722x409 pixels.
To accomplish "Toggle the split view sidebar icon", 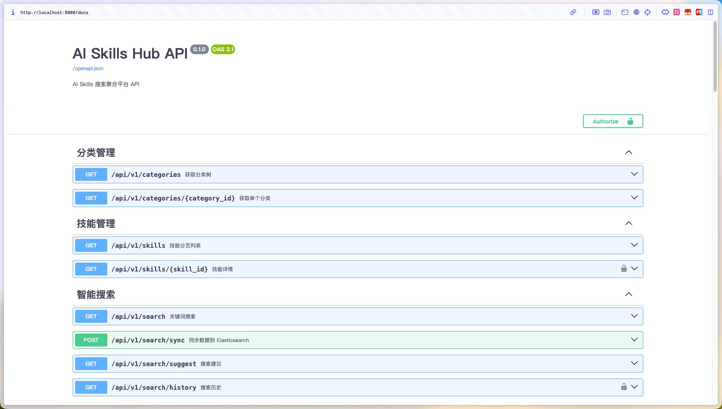I will (710, 12).
